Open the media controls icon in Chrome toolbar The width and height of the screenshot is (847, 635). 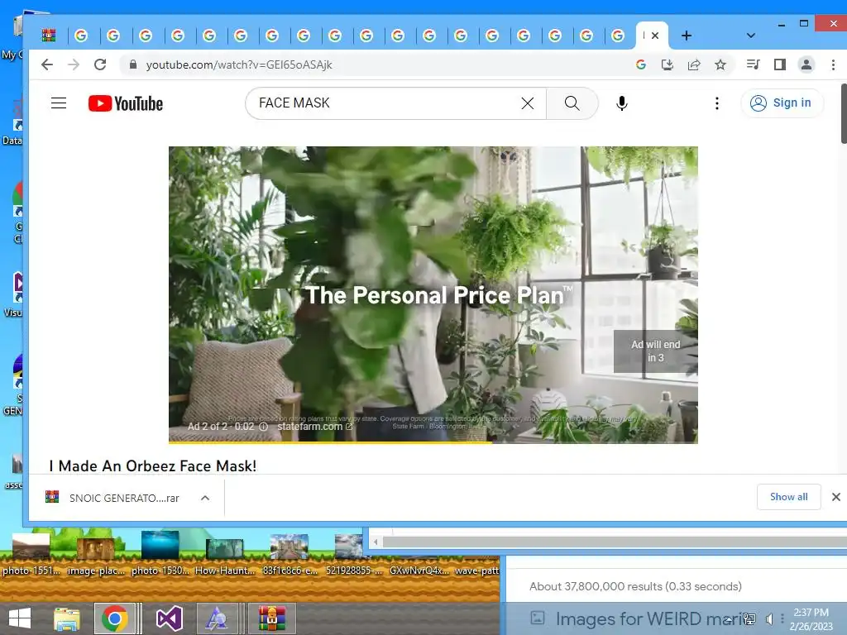pos(753,64)
